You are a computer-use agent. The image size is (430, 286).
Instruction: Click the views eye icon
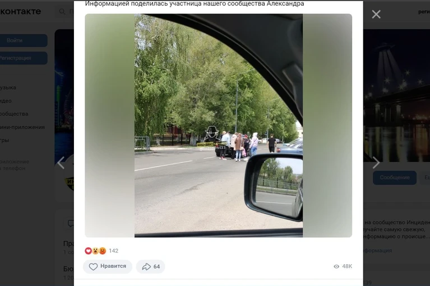pos(336,266)
